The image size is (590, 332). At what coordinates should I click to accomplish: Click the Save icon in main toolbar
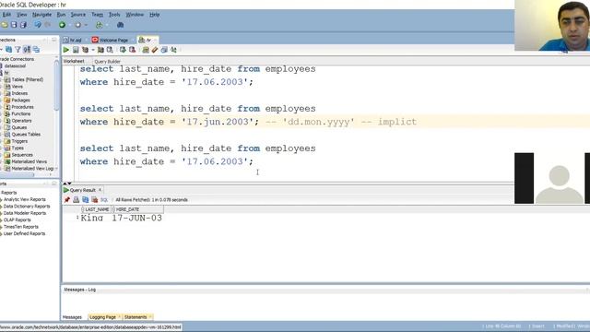coord(14,25)
